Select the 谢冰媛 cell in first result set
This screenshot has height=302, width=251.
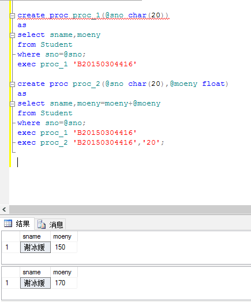[x=35, y=247]
